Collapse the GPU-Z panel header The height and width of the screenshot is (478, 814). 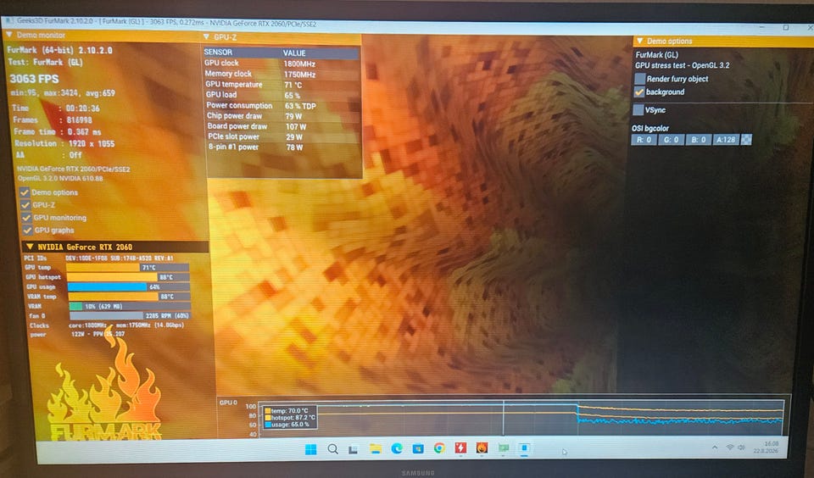[207, 36]
